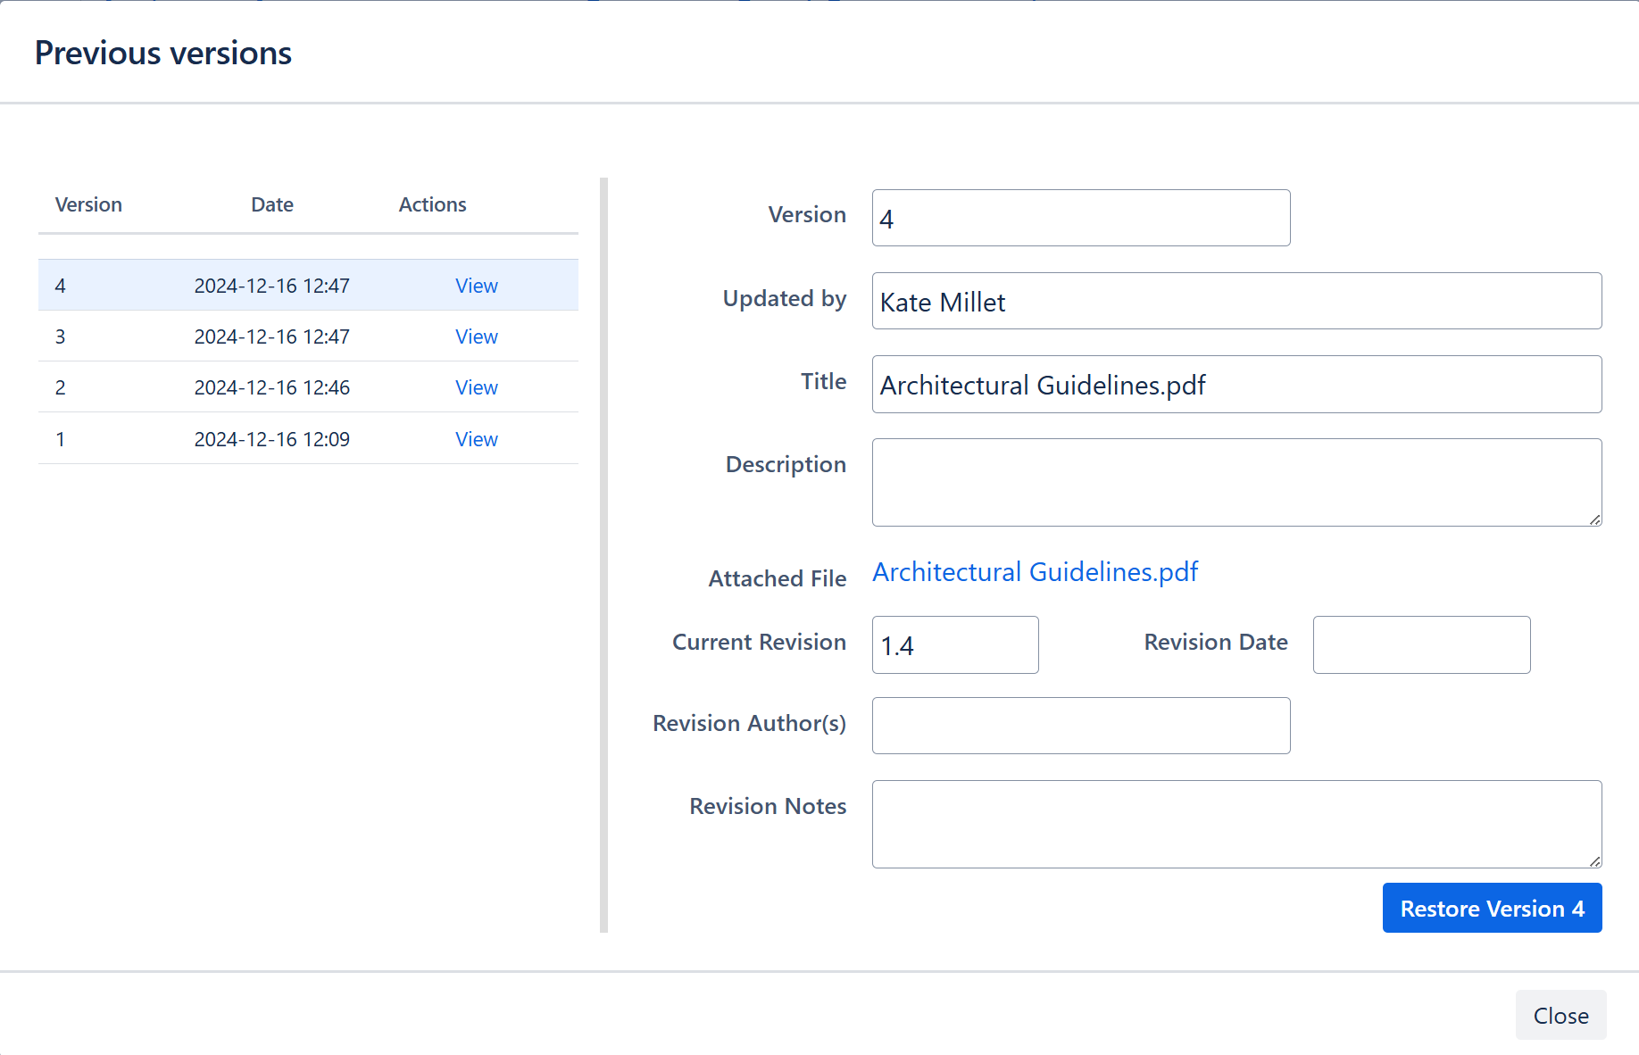Close the Previous versions dialog

coord(1560,1015)
